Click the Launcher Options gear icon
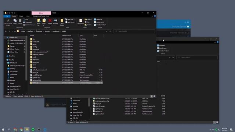This screenshot has width=235, height=132. pos(188,26)
